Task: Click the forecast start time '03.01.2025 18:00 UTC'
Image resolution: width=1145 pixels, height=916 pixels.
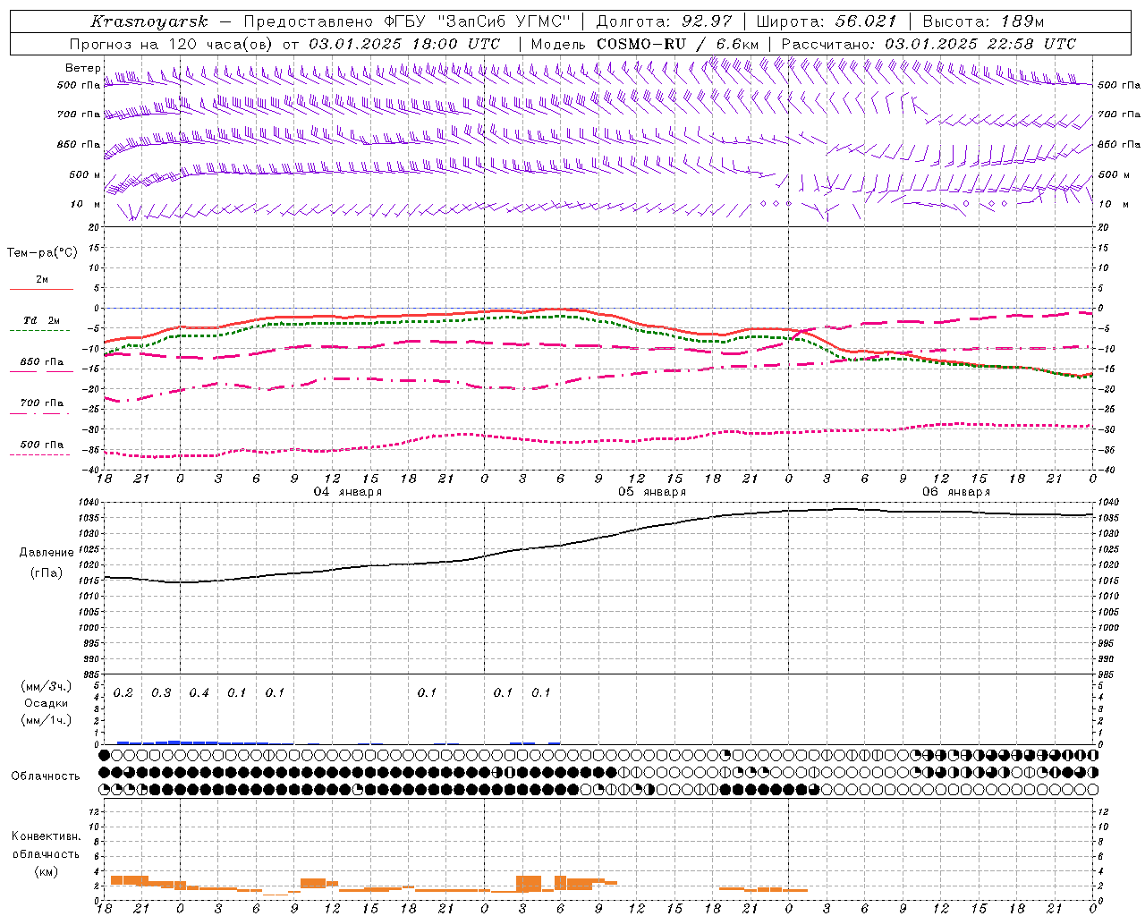Action: tap(404, 44)
